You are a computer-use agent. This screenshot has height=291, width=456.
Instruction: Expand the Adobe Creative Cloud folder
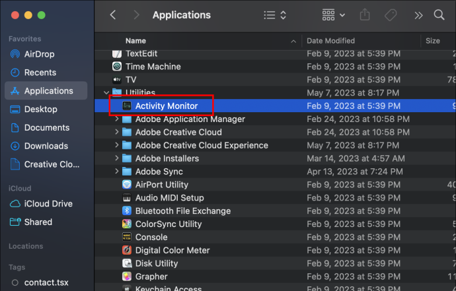[x=116, y=132]
